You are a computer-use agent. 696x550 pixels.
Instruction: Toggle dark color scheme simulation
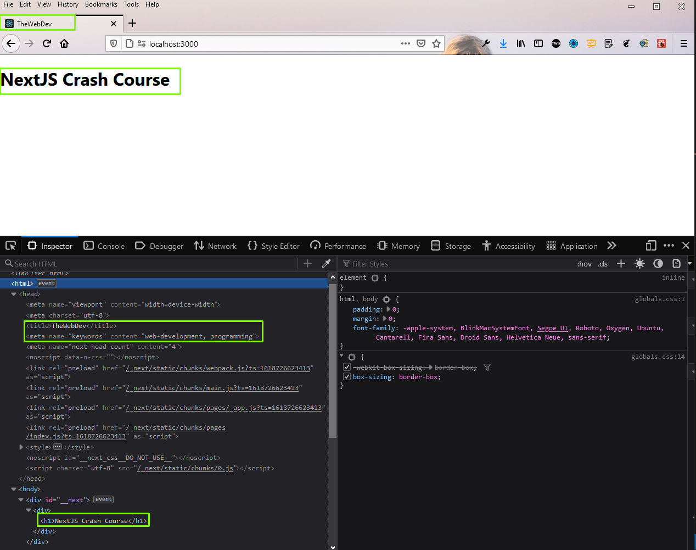click(x=658, y=264)
